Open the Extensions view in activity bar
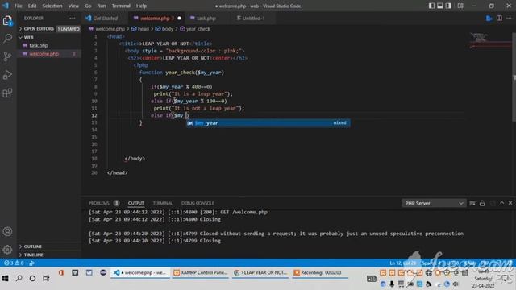The image size is (516, 290). tap(7, 93)
